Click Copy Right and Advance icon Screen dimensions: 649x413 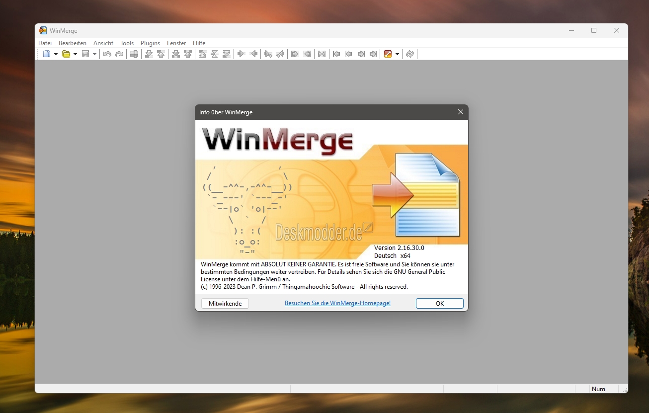click(268, 54)
